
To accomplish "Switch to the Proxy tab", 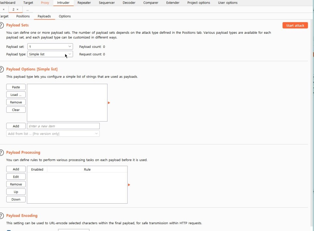I will 45,3.
